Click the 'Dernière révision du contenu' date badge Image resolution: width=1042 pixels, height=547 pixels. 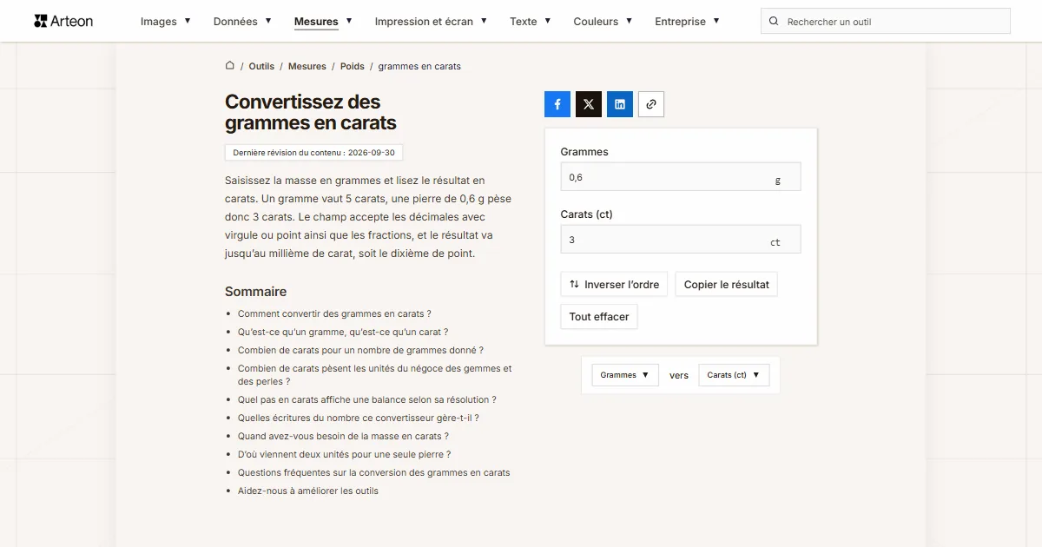313,152
